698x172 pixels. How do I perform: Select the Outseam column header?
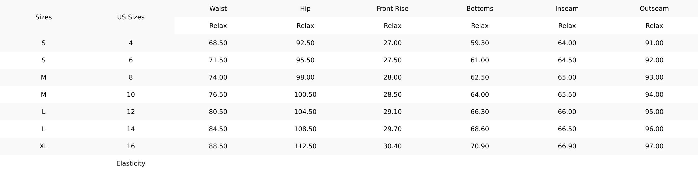coord(654,9)
